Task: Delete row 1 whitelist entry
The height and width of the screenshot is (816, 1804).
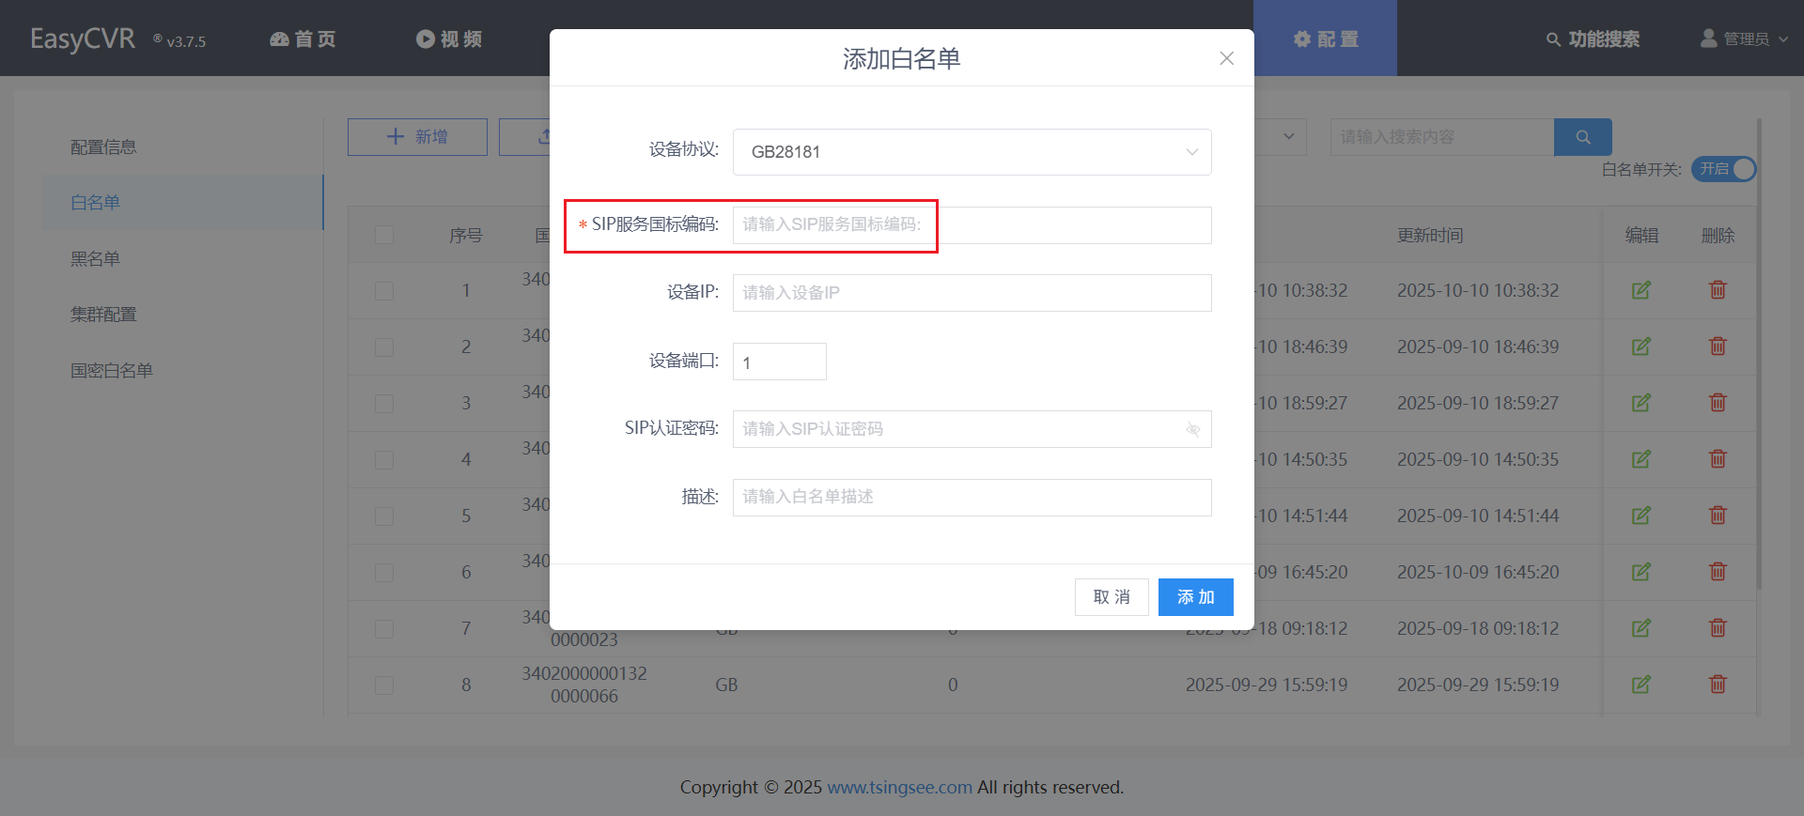Action: click(x=1718, y=290)
